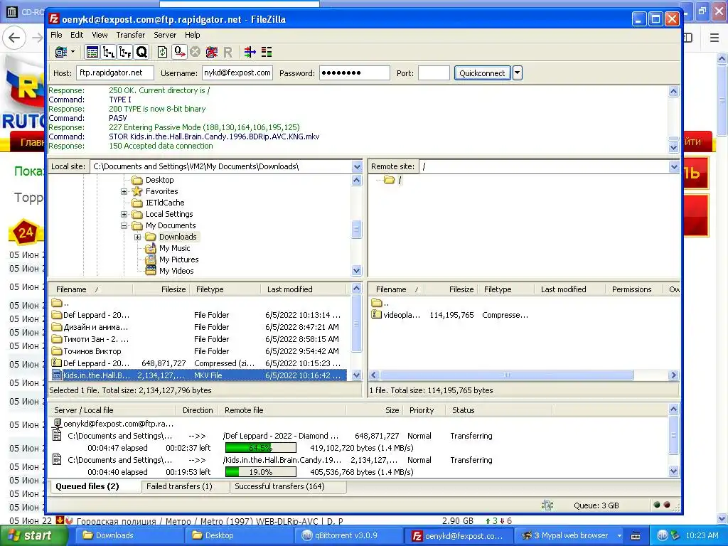Select the My Music folder
This screenshot has height=546, width=728.
(174, 248)
